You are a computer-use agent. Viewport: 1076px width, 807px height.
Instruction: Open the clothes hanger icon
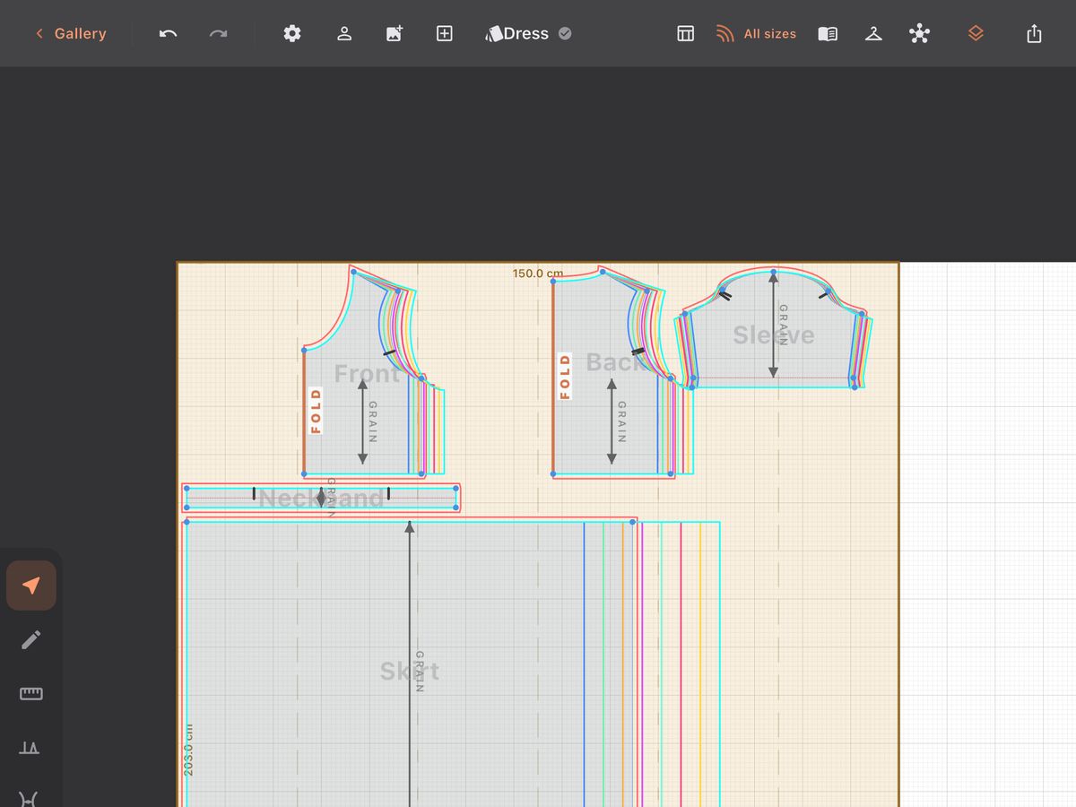point(873,33)
